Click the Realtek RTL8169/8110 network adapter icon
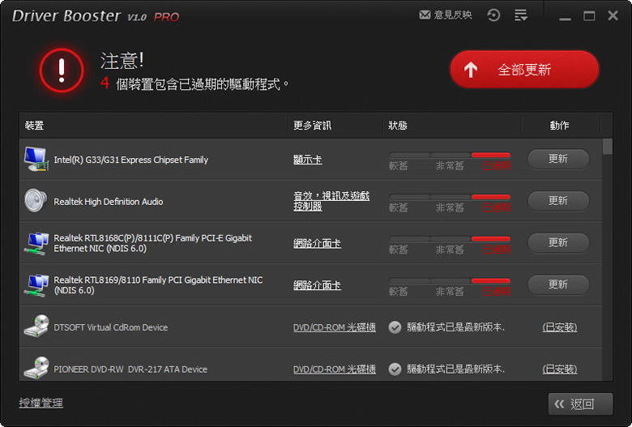Viewport: 632px width, 427px height. (x=36, y=285)
